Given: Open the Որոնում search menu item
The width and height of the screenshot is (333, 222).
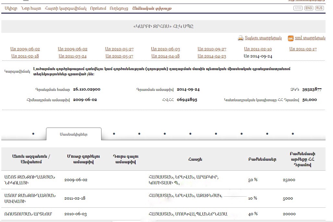Looking at the screenshot, I should click(x=98, y=8).
